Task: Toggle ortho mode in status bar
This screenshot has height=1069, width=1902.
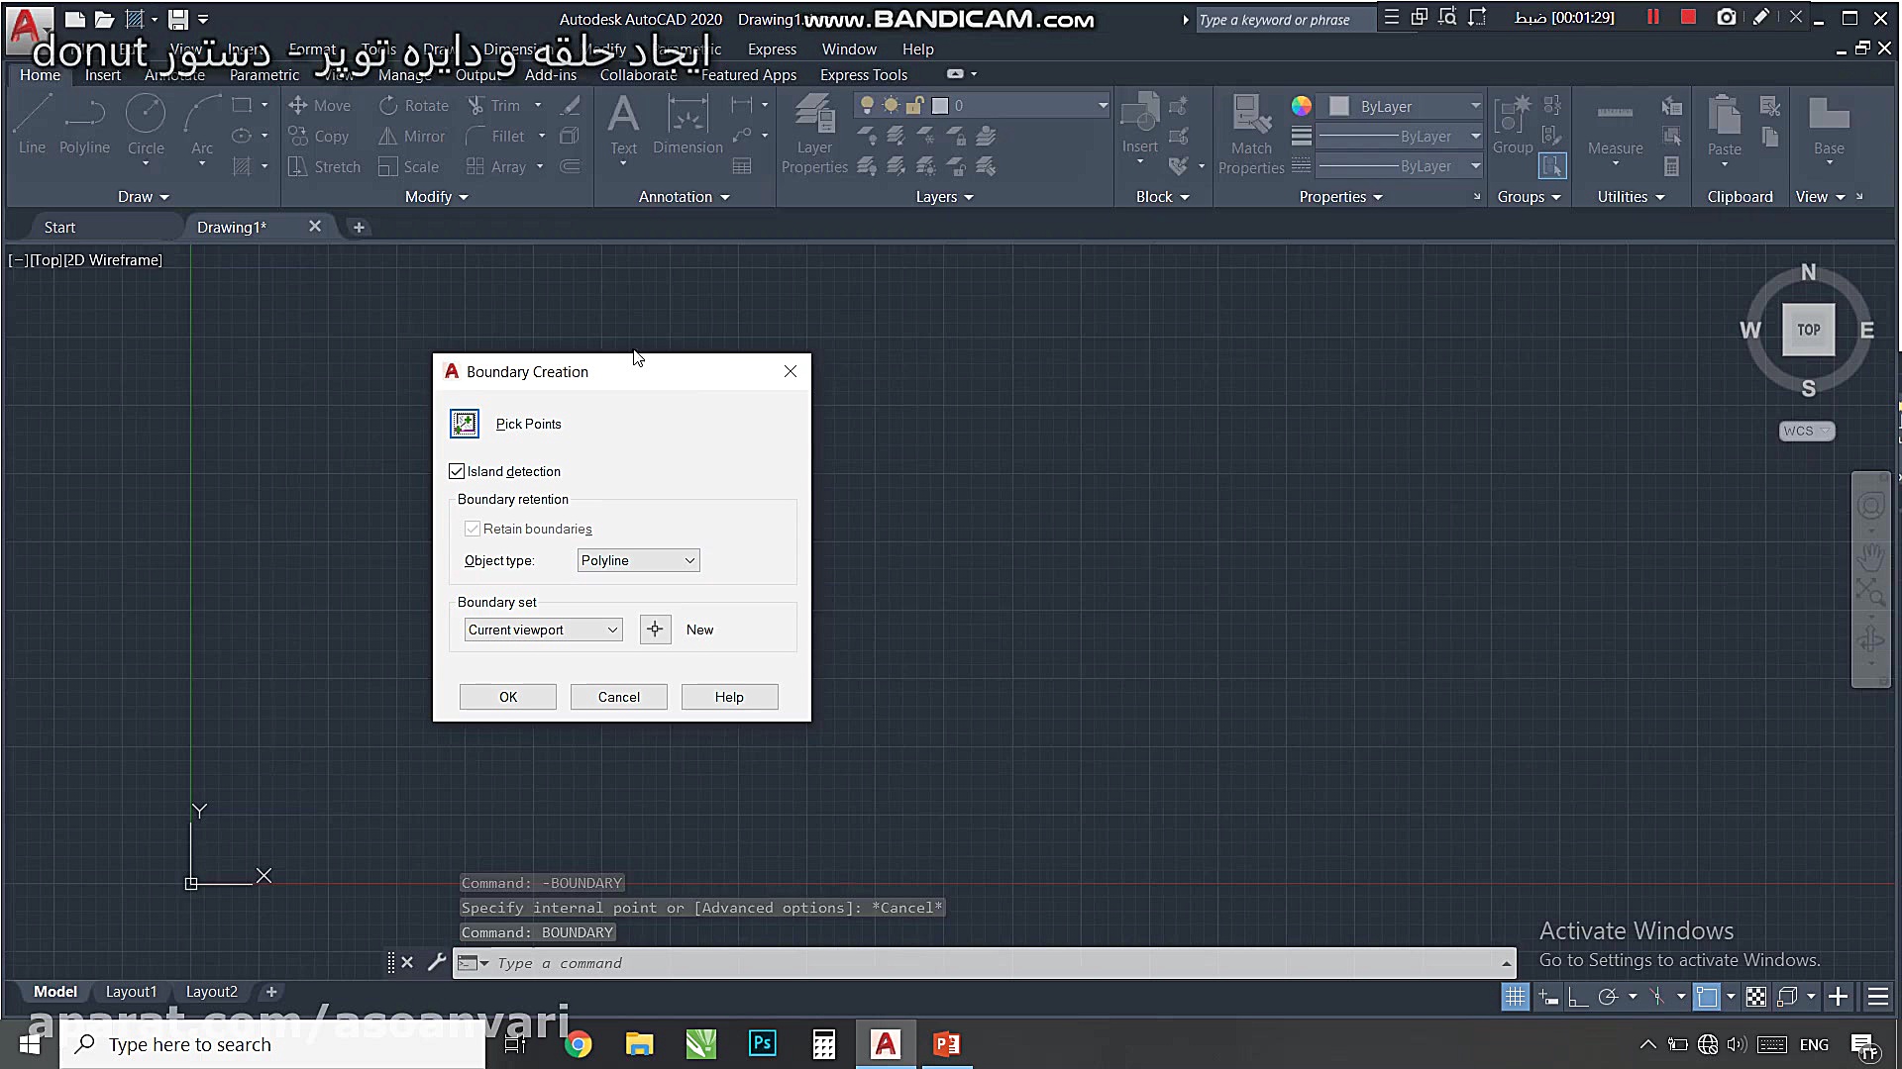Action: 1578,997
